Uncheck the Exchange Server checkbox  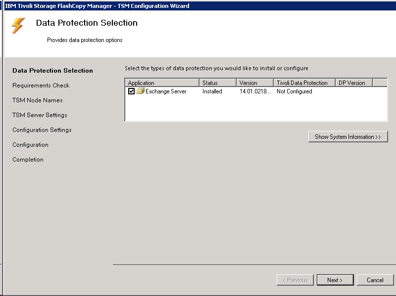131,91
